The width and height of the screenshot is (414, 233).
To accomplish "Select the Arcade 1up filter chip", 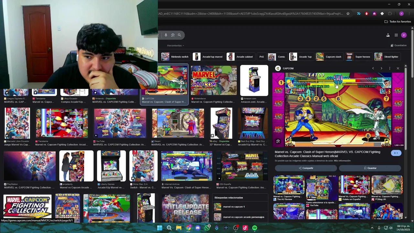I will tap(301, 57).
